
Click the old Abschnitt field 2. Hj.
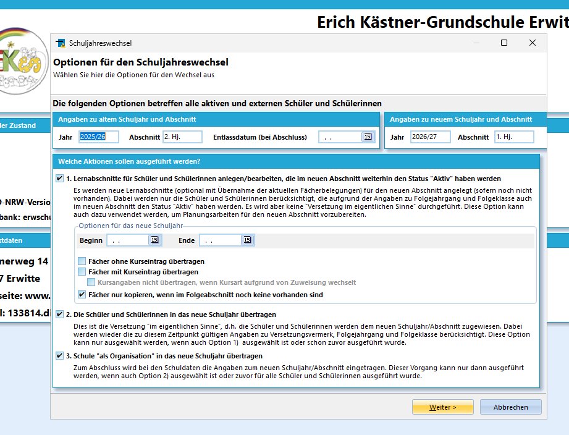coord(182,137)
